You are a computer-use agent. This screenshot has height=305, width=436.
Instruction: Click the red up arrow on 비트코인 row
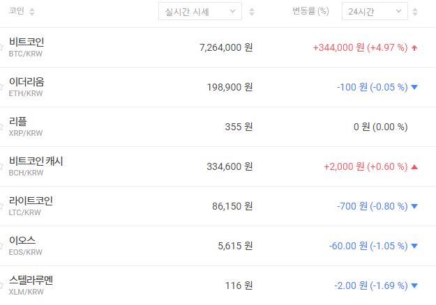(x=414, y=48)
